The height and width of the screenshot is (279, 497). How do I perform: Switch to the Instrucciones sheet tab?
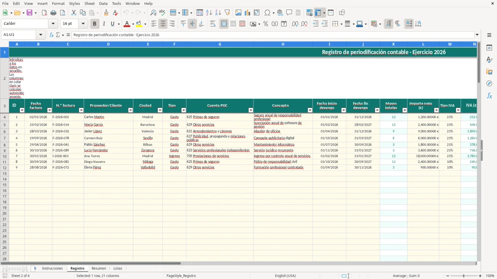click(52, 269)
